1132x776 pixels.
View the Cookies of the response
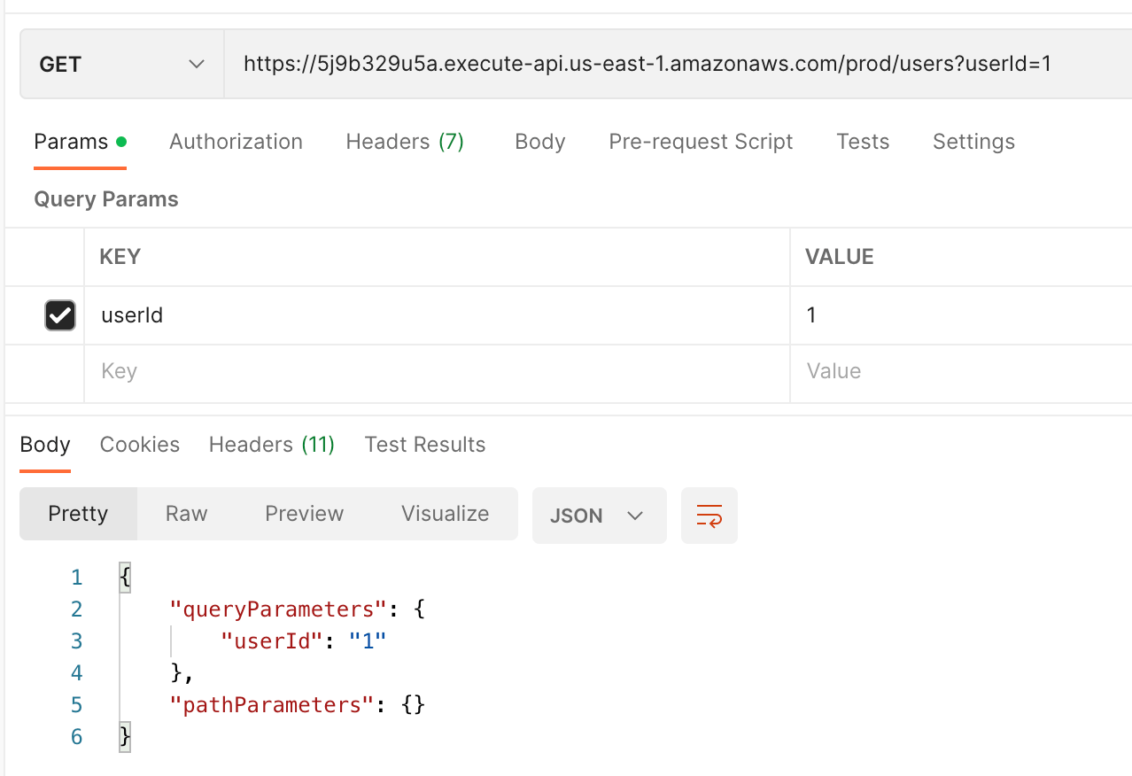coord(139,445)
